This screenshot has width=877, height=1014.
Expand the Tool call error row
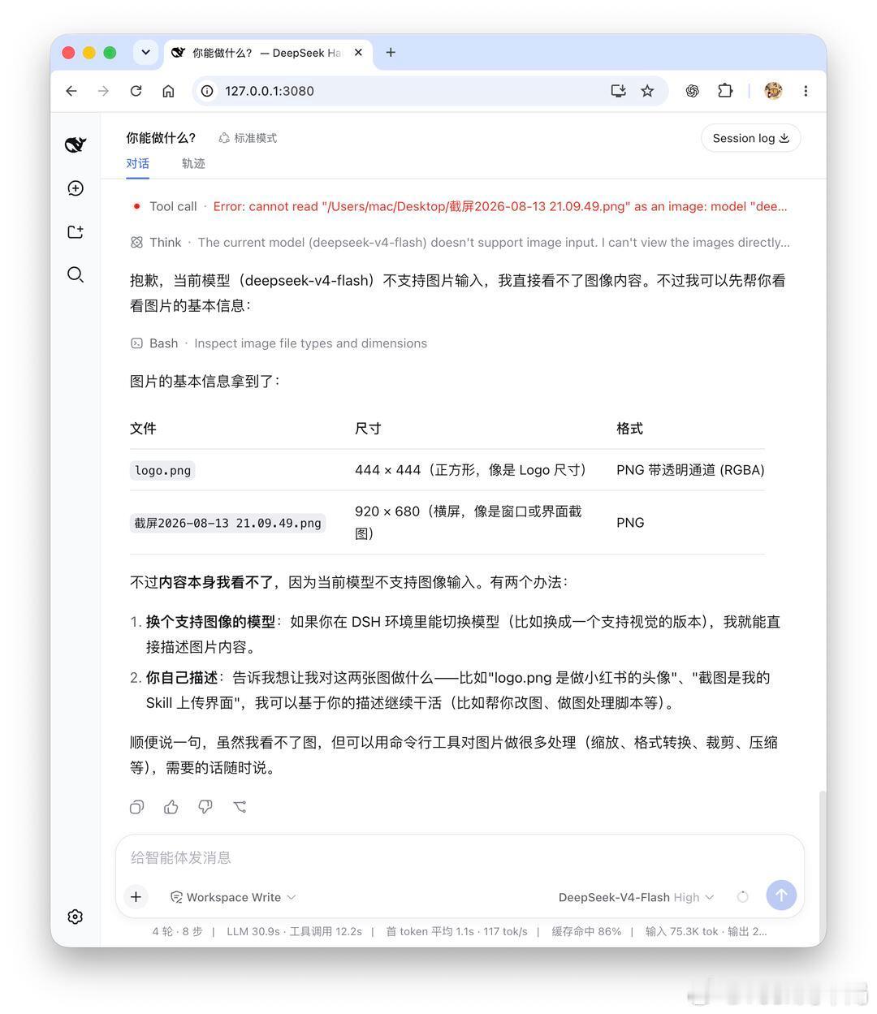pos(460,206)
